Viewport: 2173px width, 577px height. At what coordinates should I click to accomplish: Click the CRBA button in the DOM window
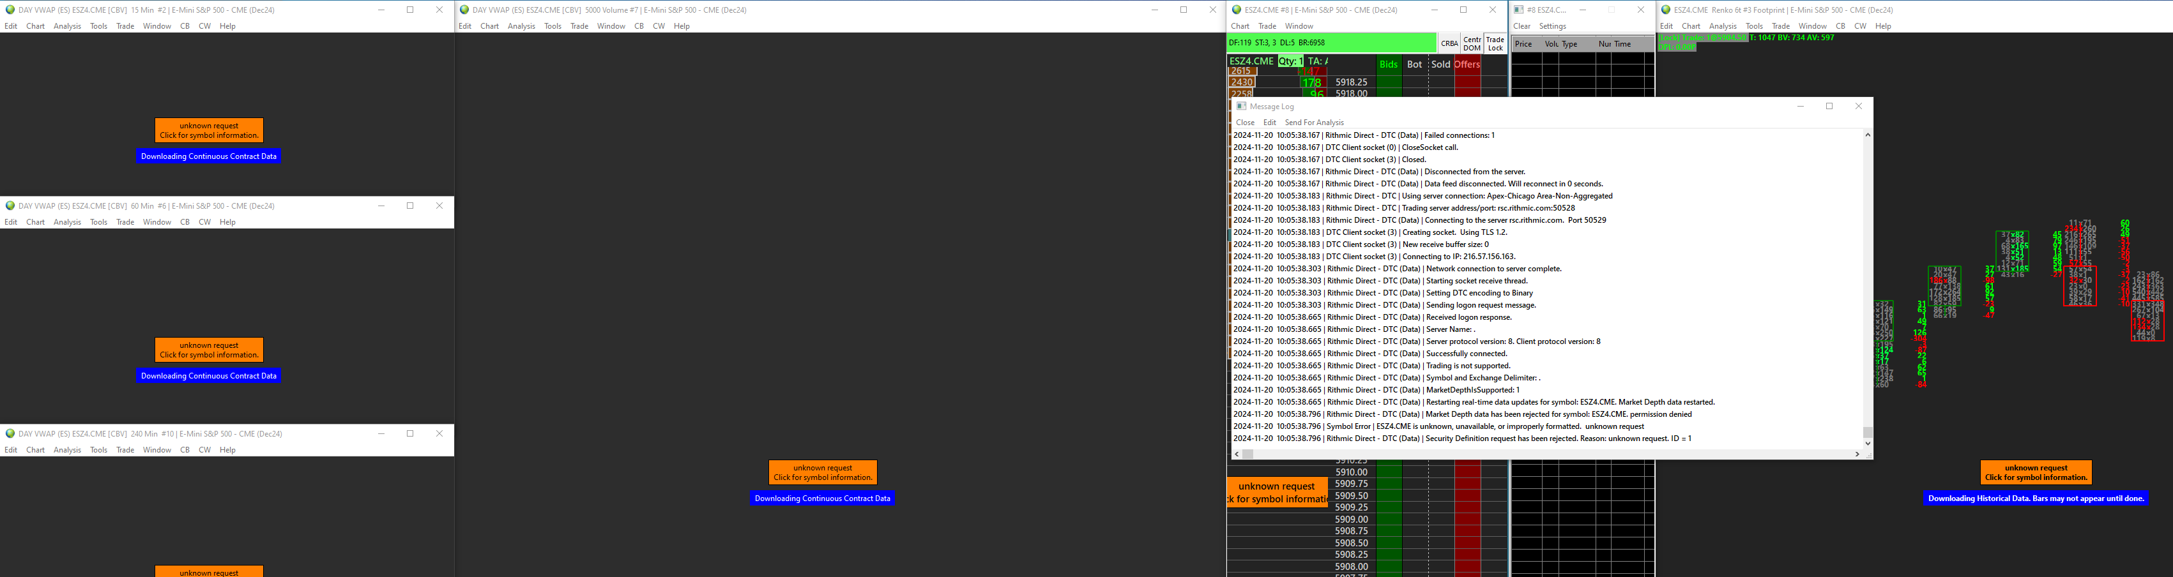[x=1449, y=44]
